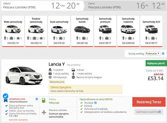Open the warunki wynajmu link
Image resolution: width=167 pixels, height=123 pixels.
[18, 120]
